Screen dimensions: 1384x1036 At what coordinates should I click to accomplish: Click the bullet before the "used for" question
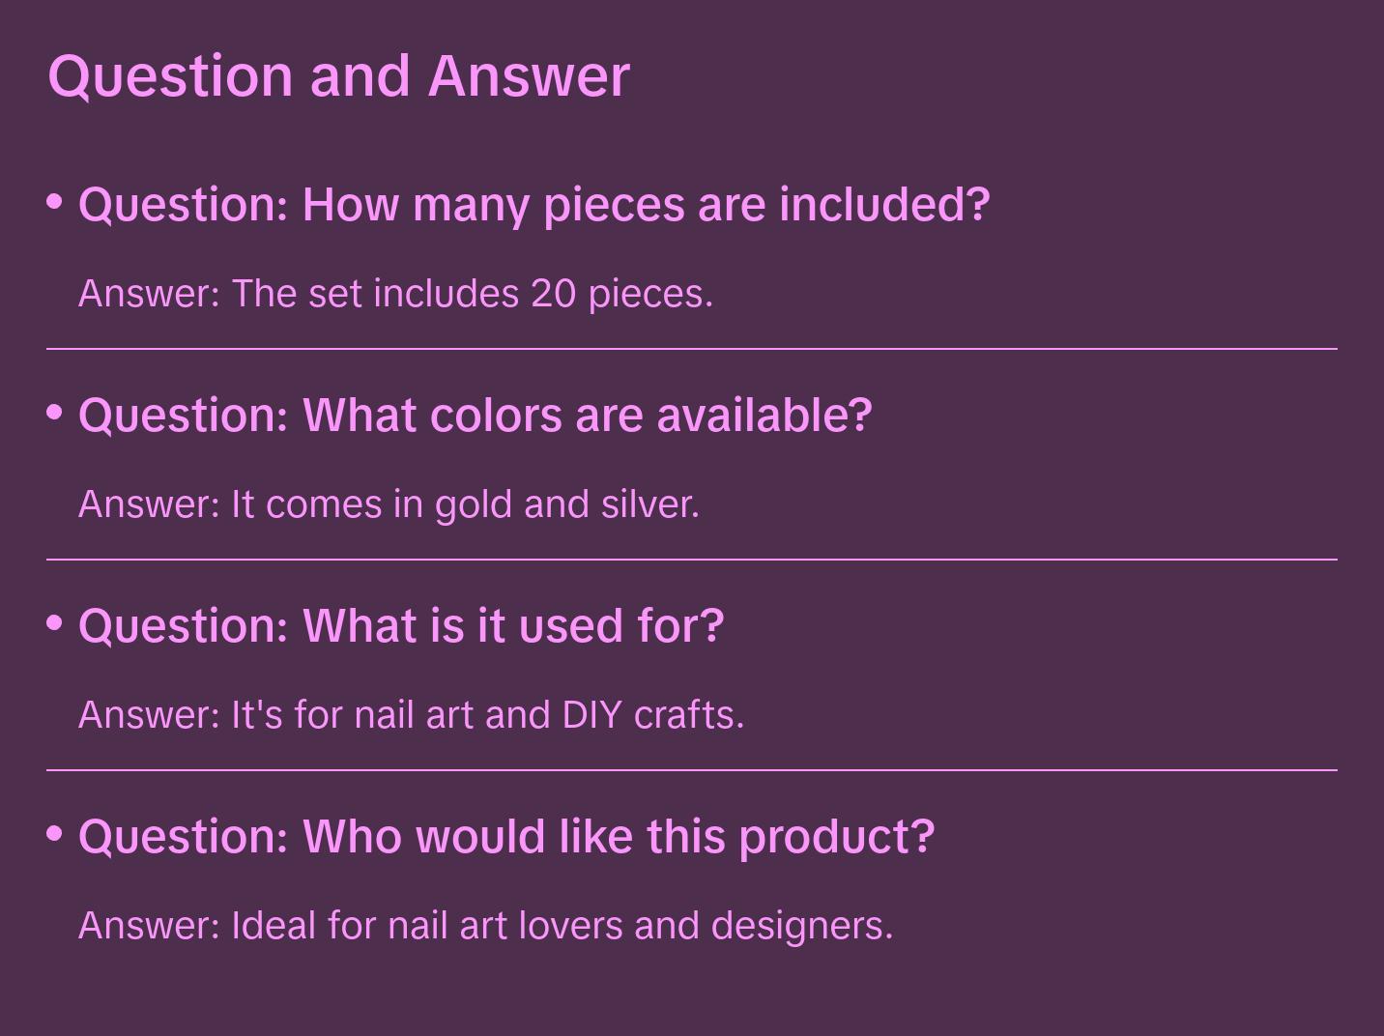point(55,622)
